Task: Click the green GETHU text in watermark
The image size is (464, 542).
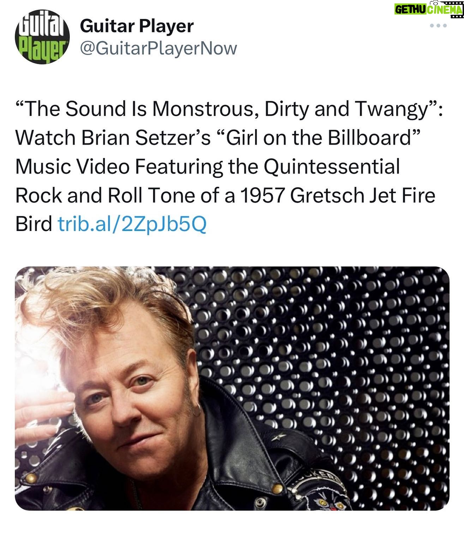Action: (x=410, y=10)
